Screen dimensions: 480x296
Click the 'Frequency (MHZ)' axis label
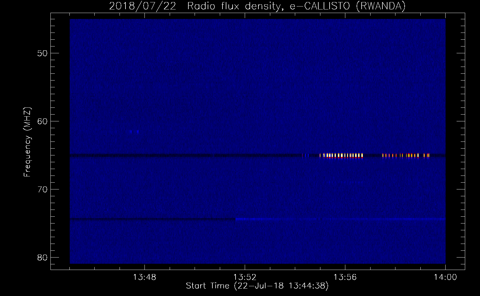tap(27, 142)
